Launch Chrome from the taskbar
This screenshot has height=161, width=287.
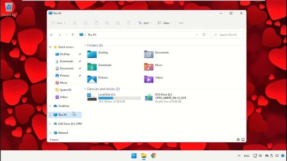(x=153, y=156)
